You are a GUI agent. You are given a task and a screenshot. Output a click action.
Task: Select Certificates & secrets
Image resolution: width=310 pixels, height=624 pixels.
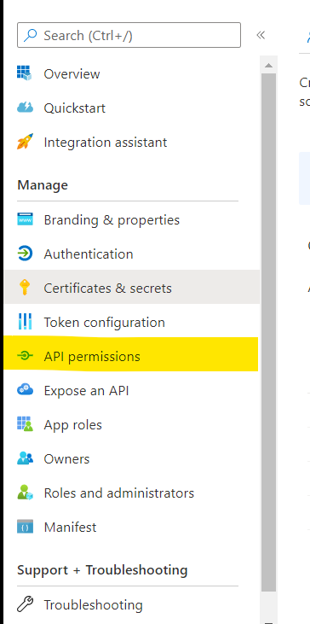131,288
